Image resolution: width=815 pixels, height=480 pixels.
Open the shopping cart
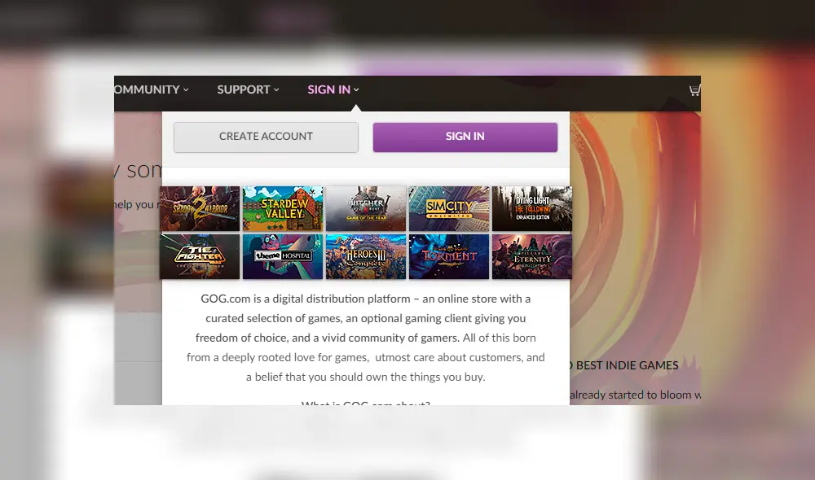pos(694,89)
